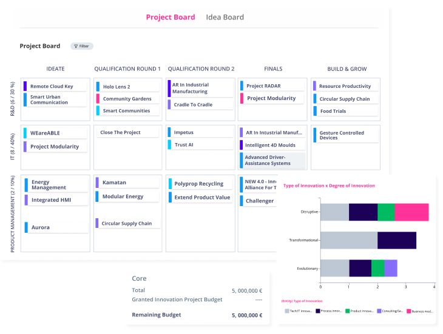Click the Project RADAR card
Image resolution: width=443 pixels, height=334 pixels.
pyautogui.click(x=263, y=86)
